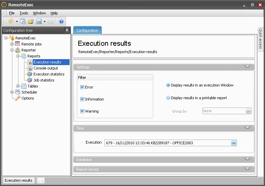The height and width of the screenshot is (186, 265).
Task: Click the Tables icon in tree
Action: pos(24,86)
